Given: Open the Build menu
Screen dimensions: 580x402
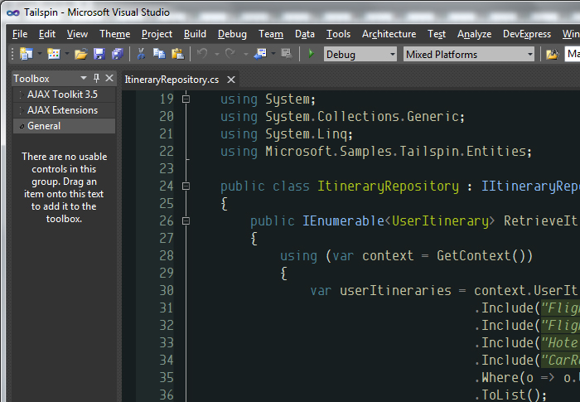Looking at the screenshot, I should [195, 34].
